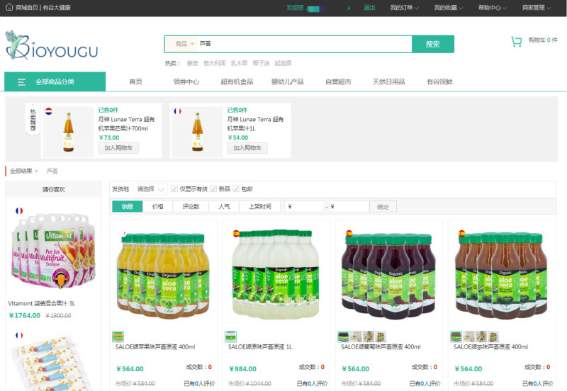Select thumbnail under SALOE 1L product
Viewport: 567px width, 391px height.
click(x=231, y=336)
